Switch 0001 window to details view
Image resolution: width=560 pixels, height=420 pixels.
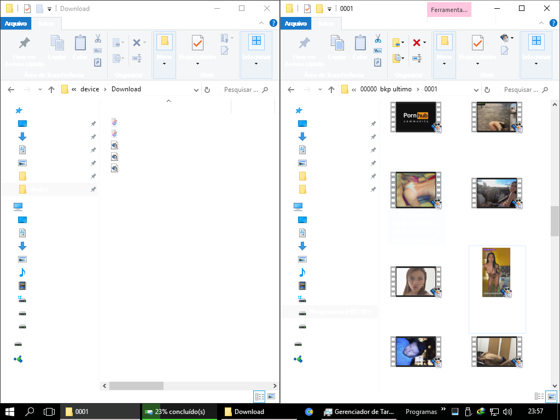(539, 396)
